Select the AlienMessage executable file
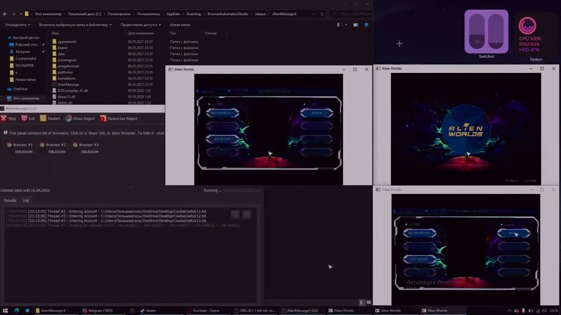The image size is (561, 315). coord(68,84)
